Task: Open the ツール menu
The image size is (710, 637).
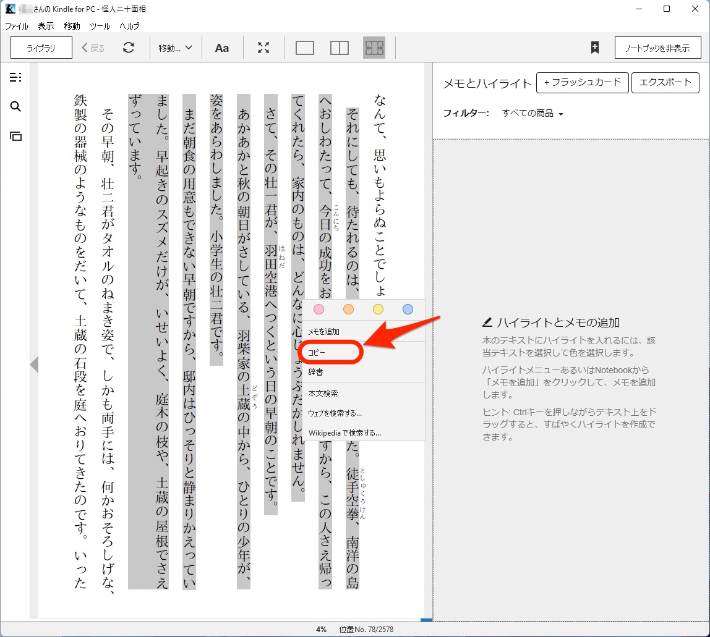Action: click(100, 26)
